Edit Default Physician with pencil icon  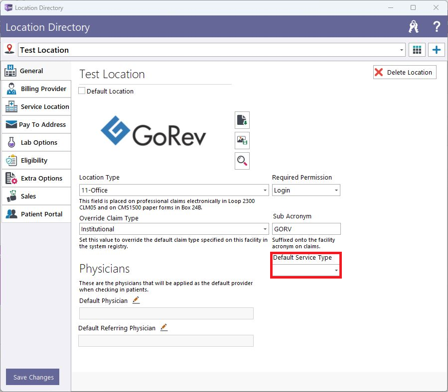click(136, 300)
